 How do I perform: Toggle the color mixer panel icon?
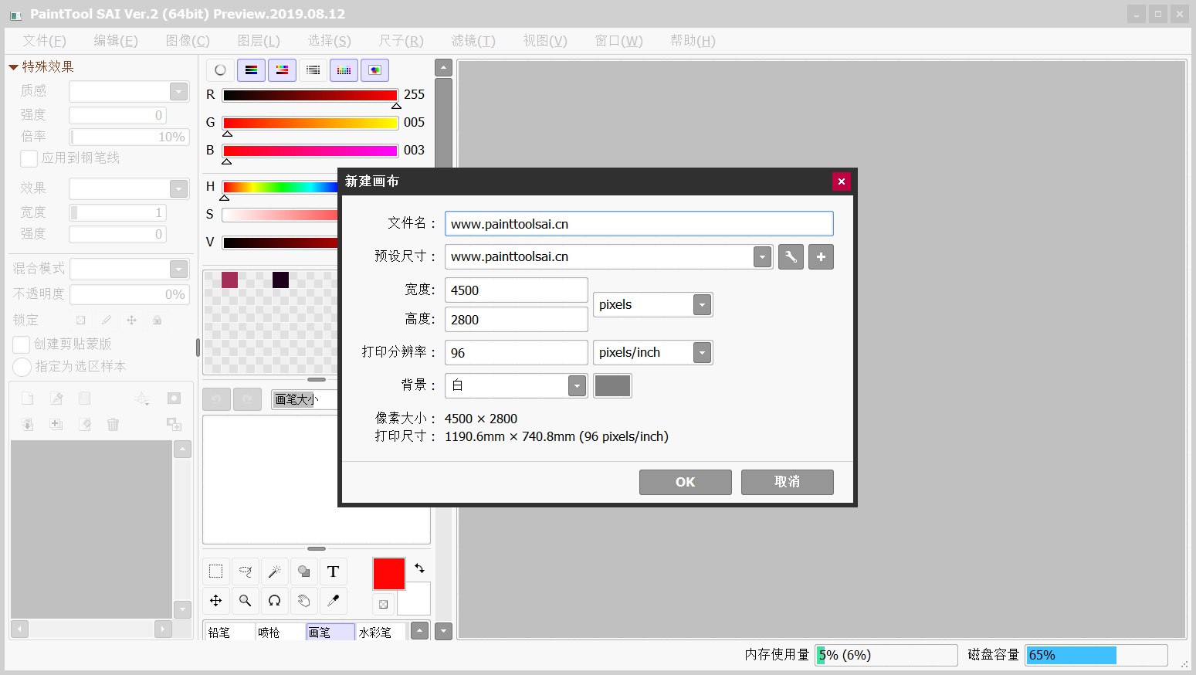pyautogui.click(x=313, y=70)
